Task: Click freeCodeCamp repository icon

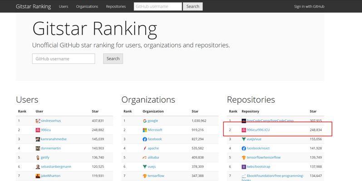Action: point(244,121)
